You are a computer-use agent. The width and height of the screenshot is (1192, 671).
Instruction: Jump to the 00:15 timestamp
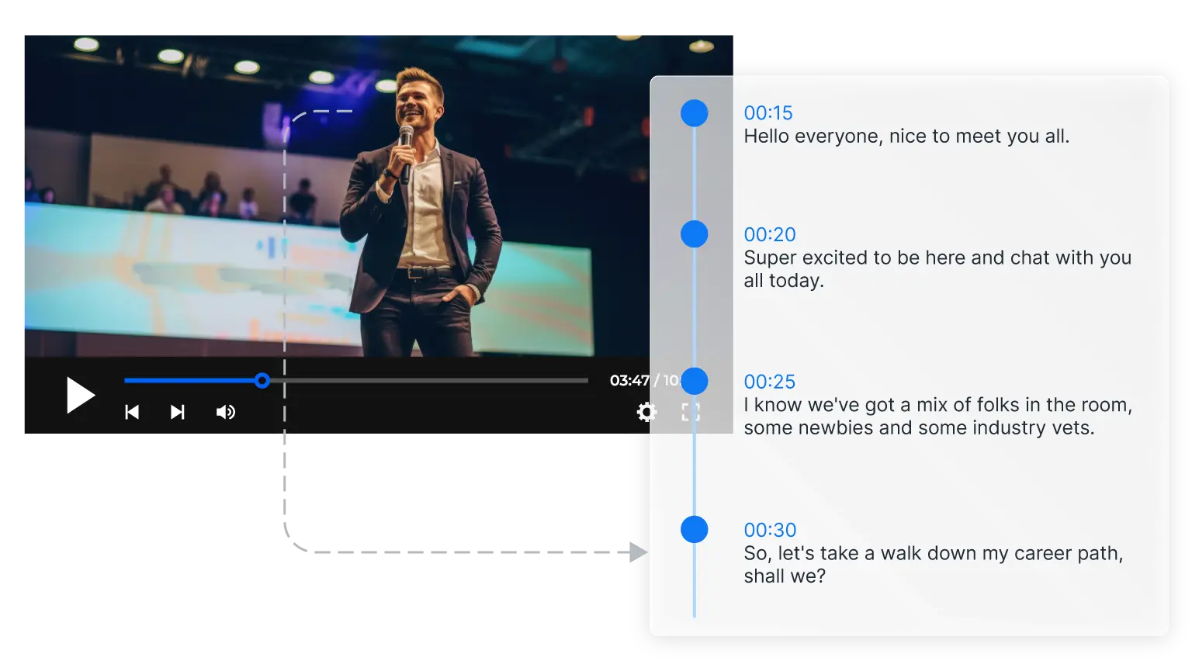pyautogui.click(x=768, y=113)
